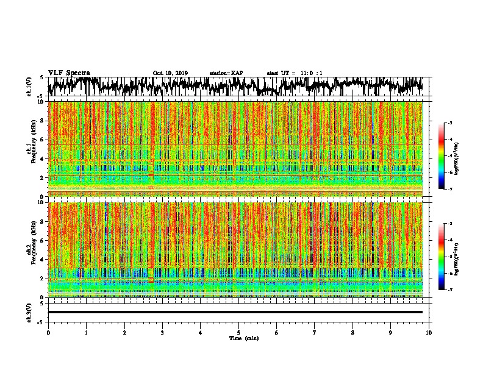Click the "ch.1(V)" axis label
The height and width of the screenshot is (373, 483).
[29, 87]
